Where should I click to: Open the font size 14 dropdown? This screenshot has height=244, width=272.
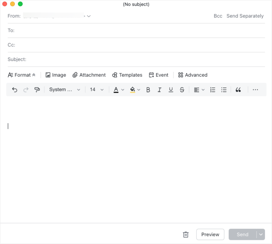coord(97,90)
